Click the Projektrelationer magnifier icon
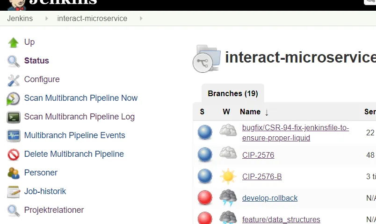The height and width of the screenshot is (224, 376). [x=14, y=210]
